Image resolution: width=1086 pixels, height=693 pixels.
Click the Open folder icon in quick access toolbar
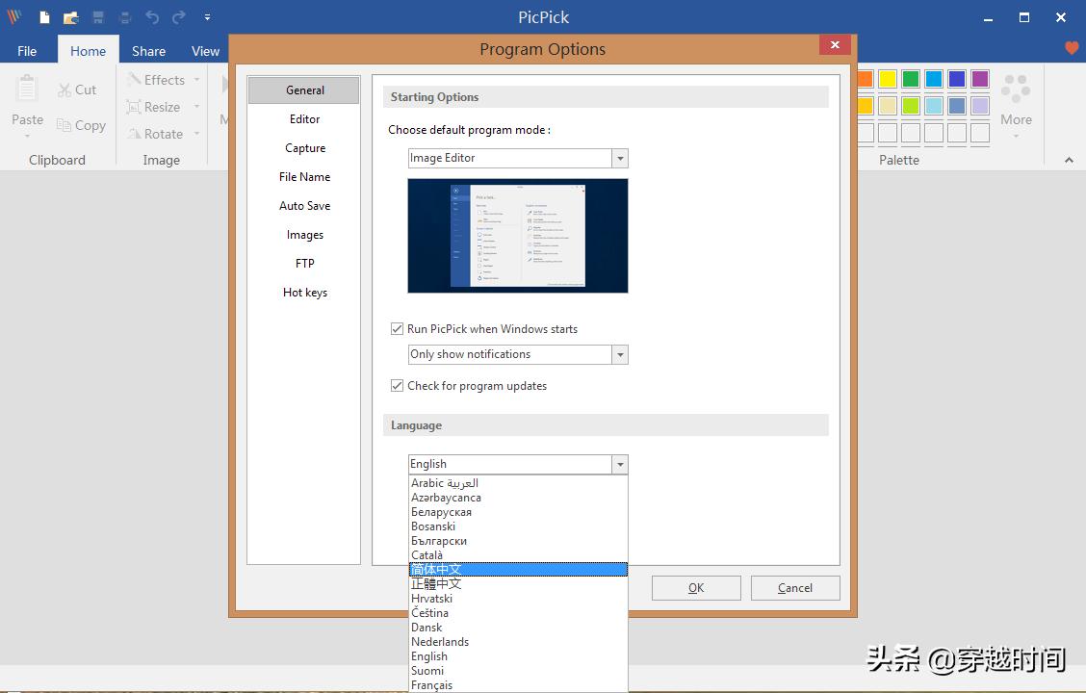(70, 17)
